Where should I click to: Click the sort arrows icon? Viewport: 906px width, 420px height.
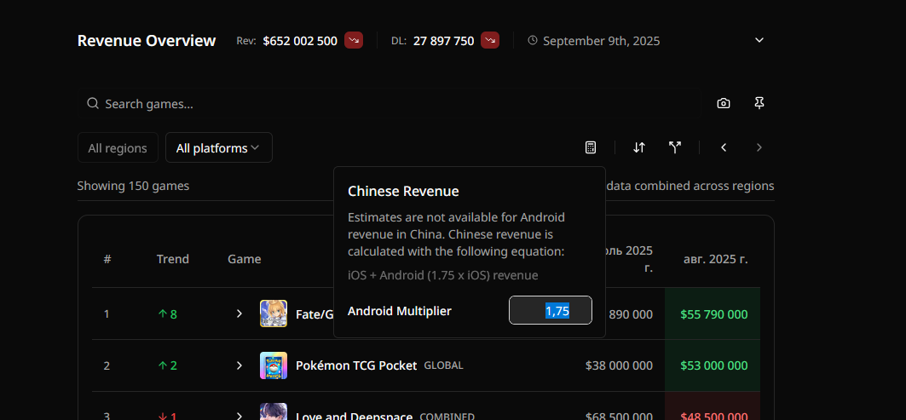638,147
